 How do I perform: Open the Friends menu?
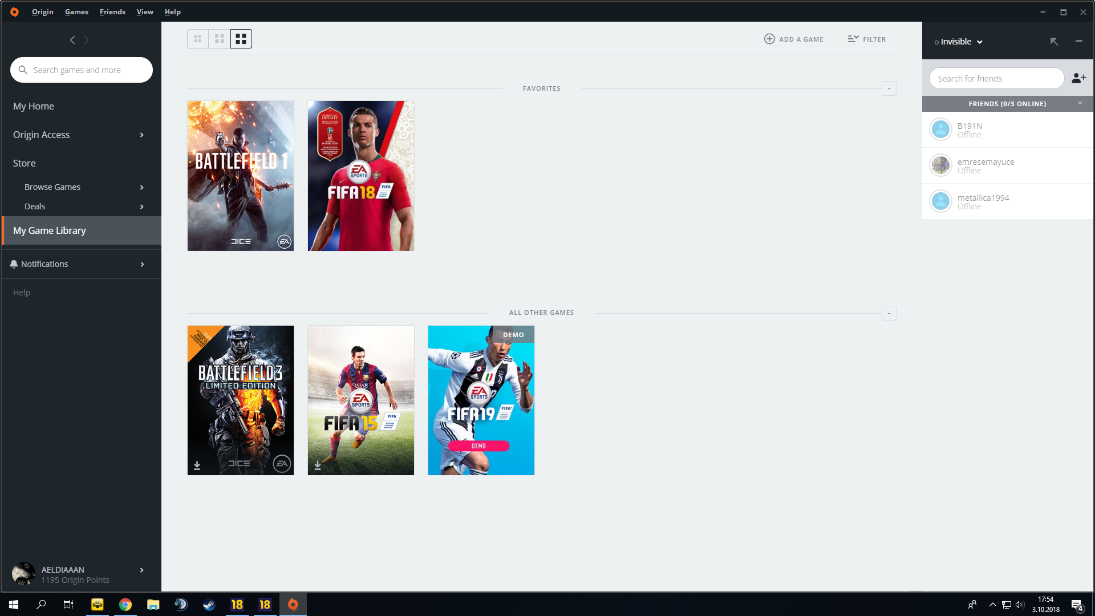112,12
